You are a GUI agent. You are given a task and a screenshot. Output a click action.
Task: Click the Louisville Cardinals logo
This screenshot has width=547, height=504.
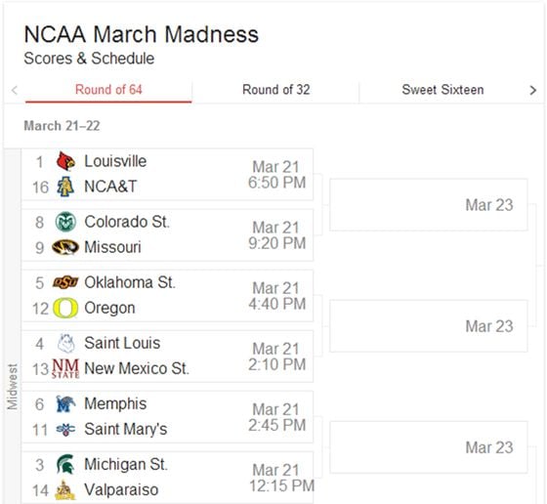(x=65, y=161)
